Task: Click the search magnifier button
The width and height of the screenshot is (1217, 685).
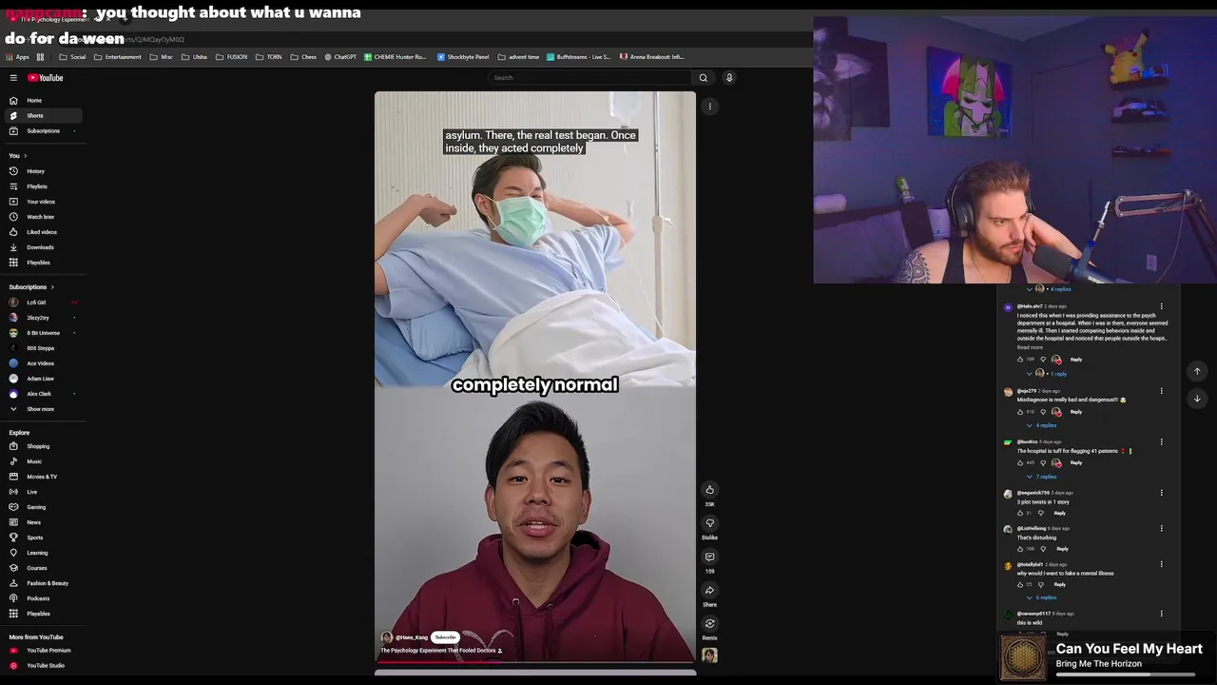Action: click(x=704, y=78)
